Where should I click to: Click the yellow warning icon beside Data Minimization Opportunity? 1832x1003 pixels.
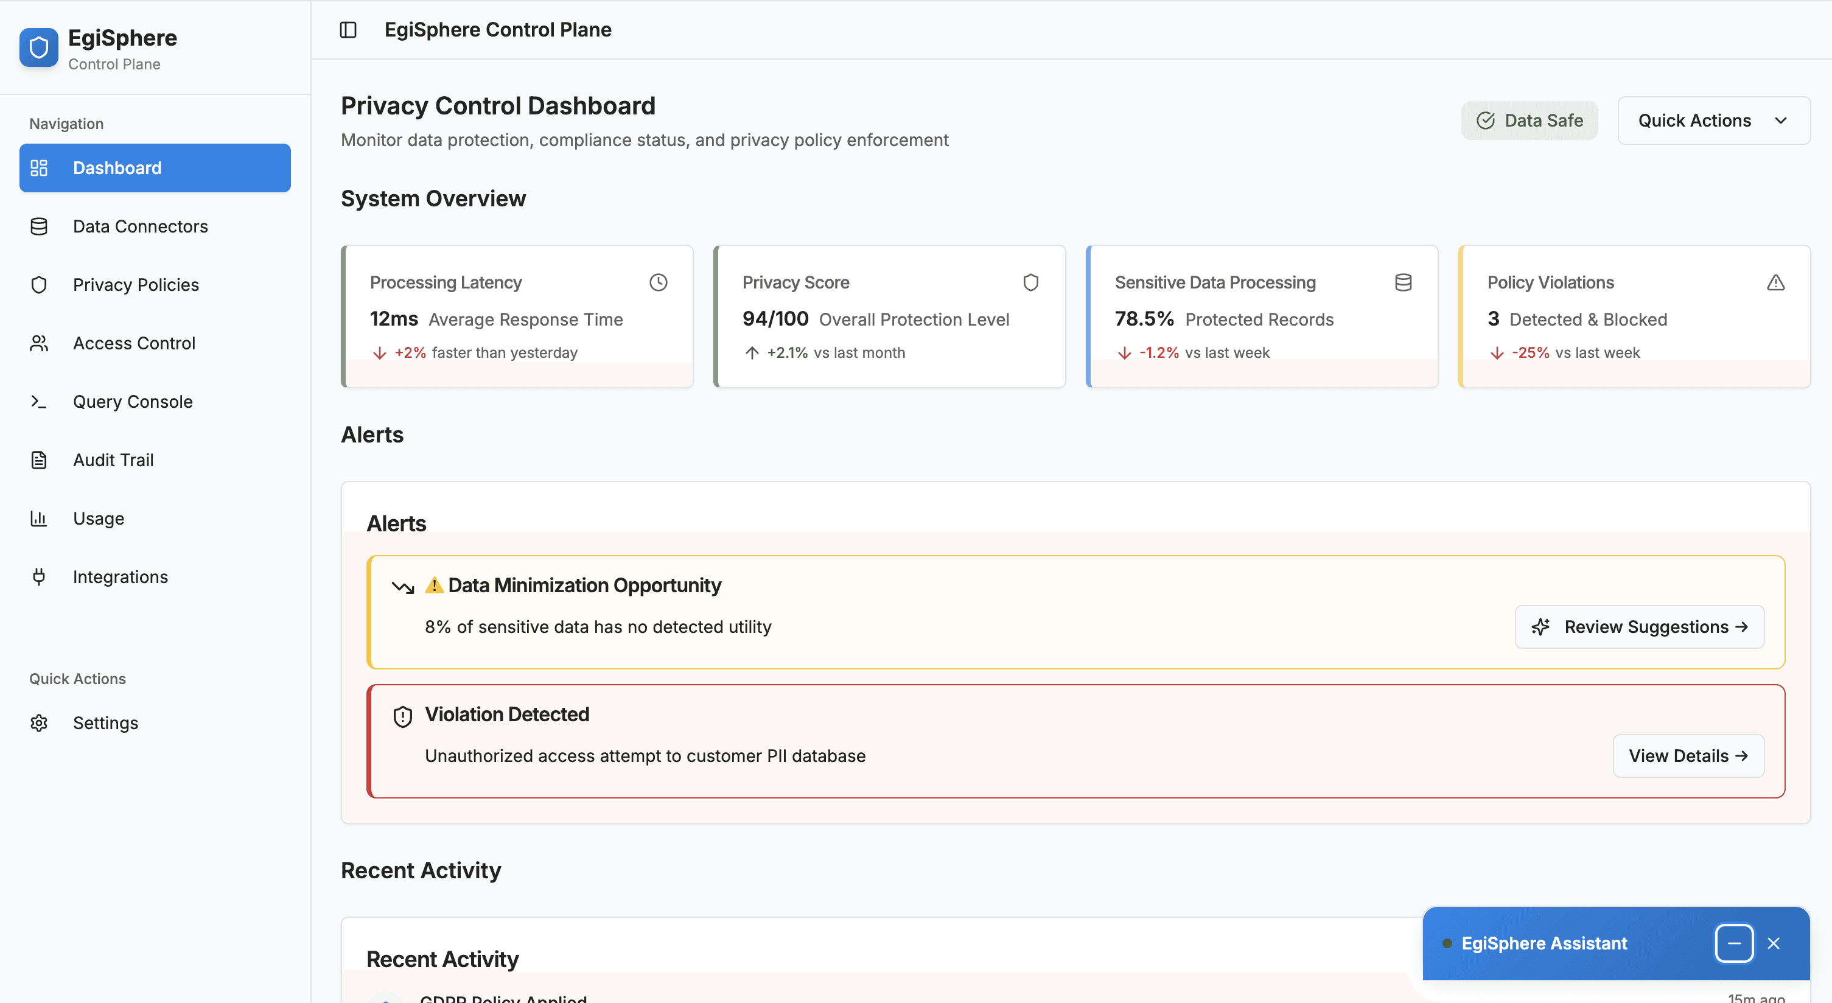click(434, 585)
